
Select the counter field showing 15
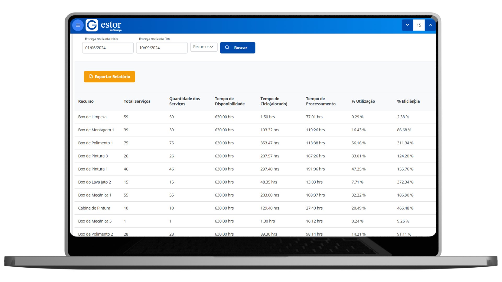click(419, 25)
